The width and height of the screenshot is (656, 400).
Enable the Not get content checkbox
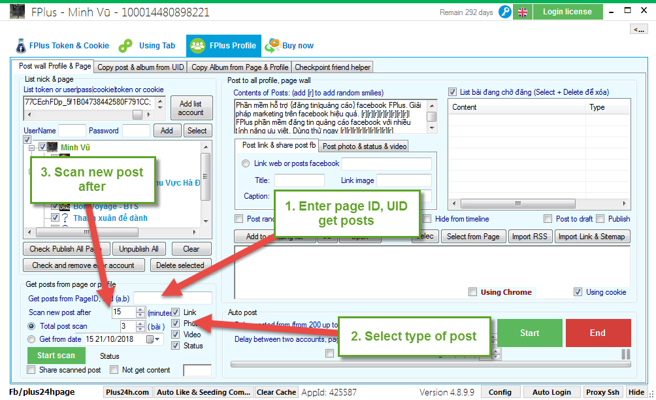[x=114, y=370]
